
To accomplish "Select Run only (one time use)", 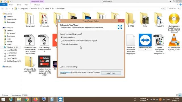I will pyautogui.click(x=62, y=44).
